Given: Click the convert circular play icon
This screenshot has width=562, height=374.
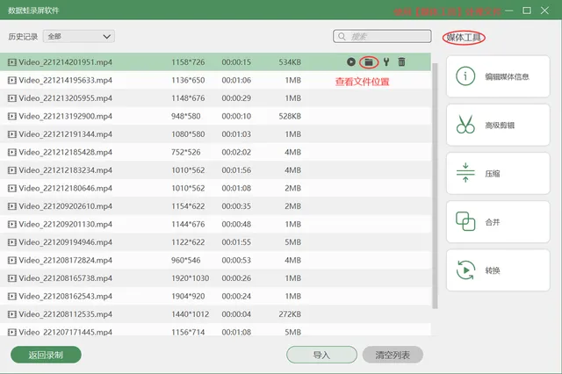Looking at the screenshot, I should point(465,270).
